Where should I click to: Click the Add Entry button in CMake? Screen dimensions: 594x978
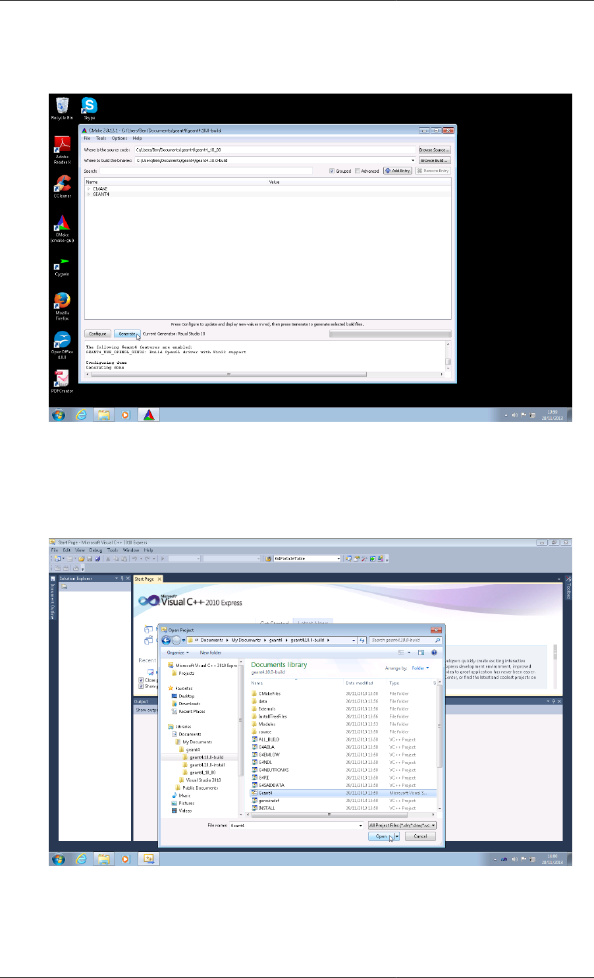[398, 171]
